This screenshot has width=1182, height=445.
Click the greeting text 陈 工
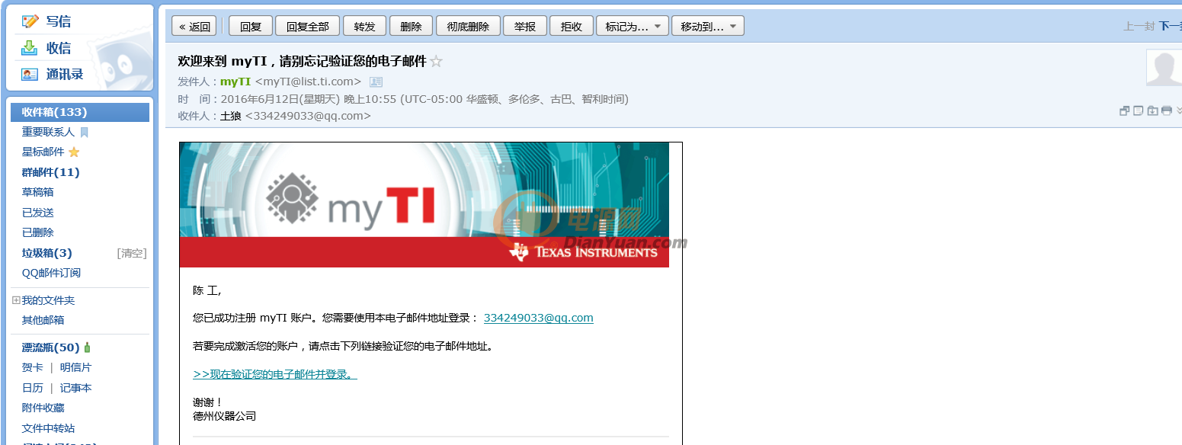click(207, 290)
